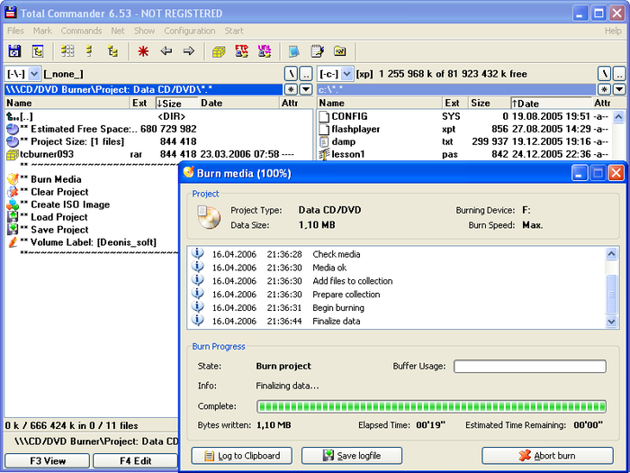Open left panel favorites asterisk button

point(291,89)
